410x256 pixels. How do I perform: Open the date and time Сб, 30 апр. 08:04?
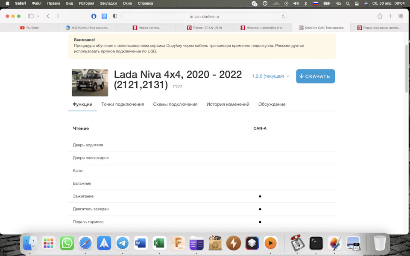tap(389, 3)
